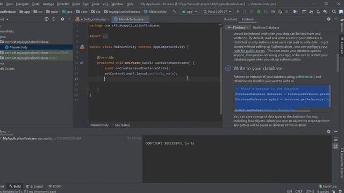Toggle soft-wrap icon in build output
344x193 pixels.
click(x=335, y=139)
